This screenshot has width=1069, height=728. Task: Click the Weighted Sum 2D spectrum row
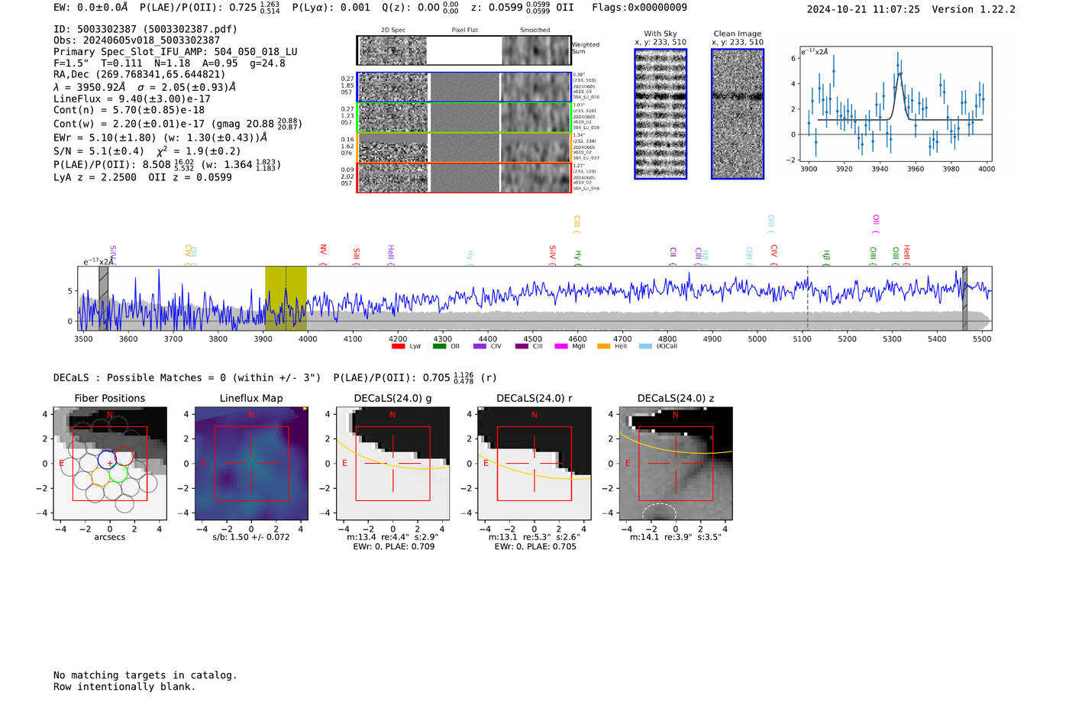point(463,50)
